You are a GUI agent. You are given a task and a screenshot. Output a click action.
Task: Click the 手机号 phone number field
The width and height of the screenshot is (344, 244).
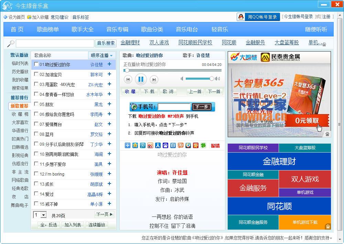(x=174, y=107)
